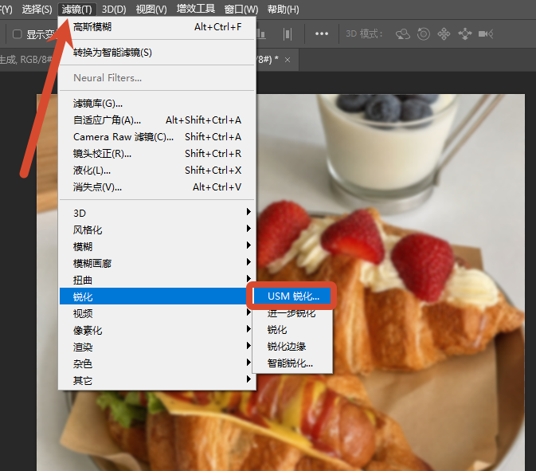This screenshot has height=471, width=536.
Task: Click the distribute spacing icon
Action: click(x=288, y=33)
